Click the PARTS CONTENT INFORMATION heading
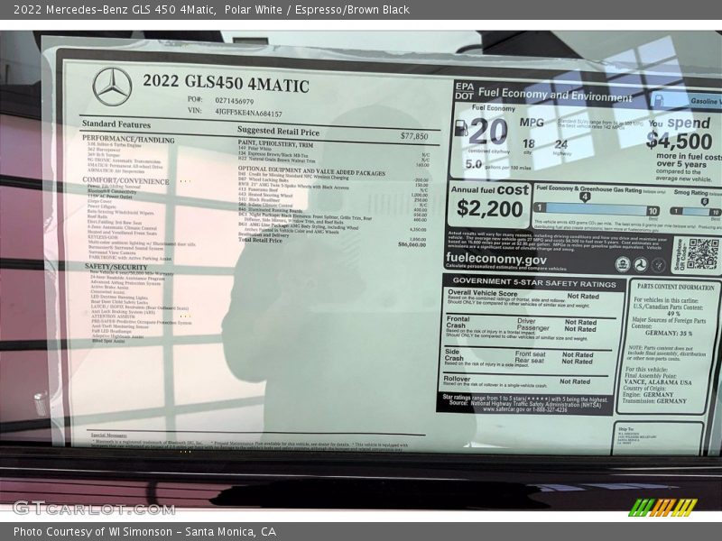This screenshot has height=541, width=722. (675, 286)
